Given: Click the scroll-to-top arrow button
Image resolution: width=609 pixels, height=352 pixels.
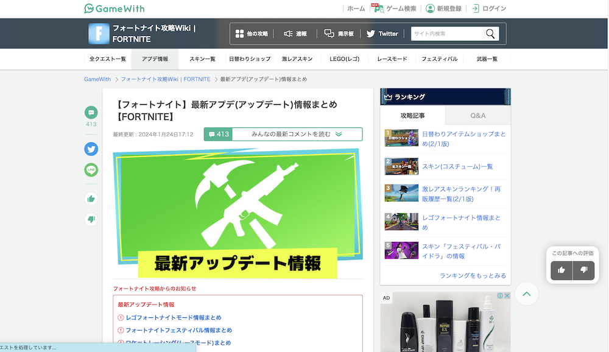Looking at the screenshot, I should [527, 294].
